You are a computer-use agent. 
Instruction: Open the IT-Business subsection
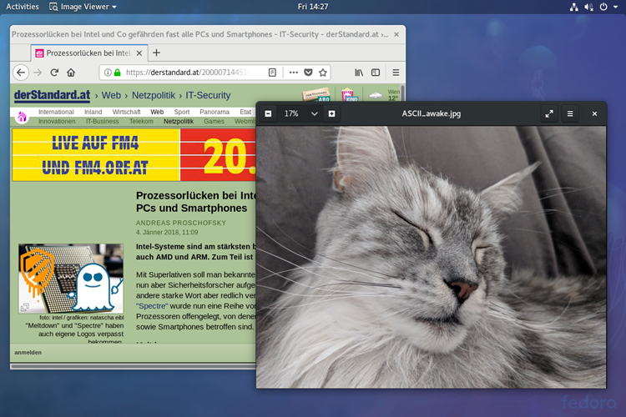[102, 121]
